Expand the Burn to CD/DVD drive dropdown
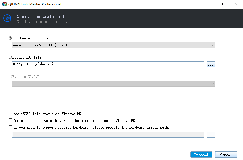Viewport: 243px width, 160px height. (113, 84)
